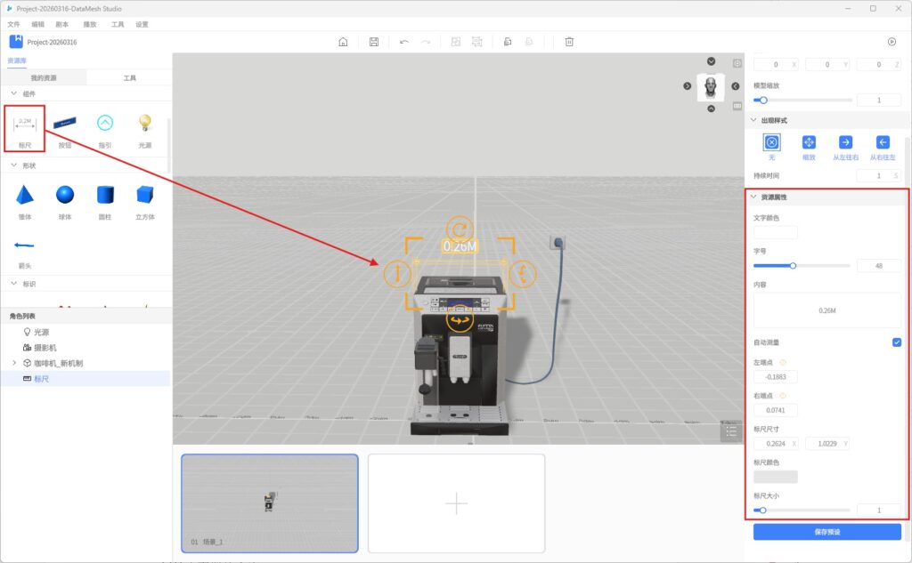
Task: Expand the 咖啡机_新机制 tree node
Action: 14,363
